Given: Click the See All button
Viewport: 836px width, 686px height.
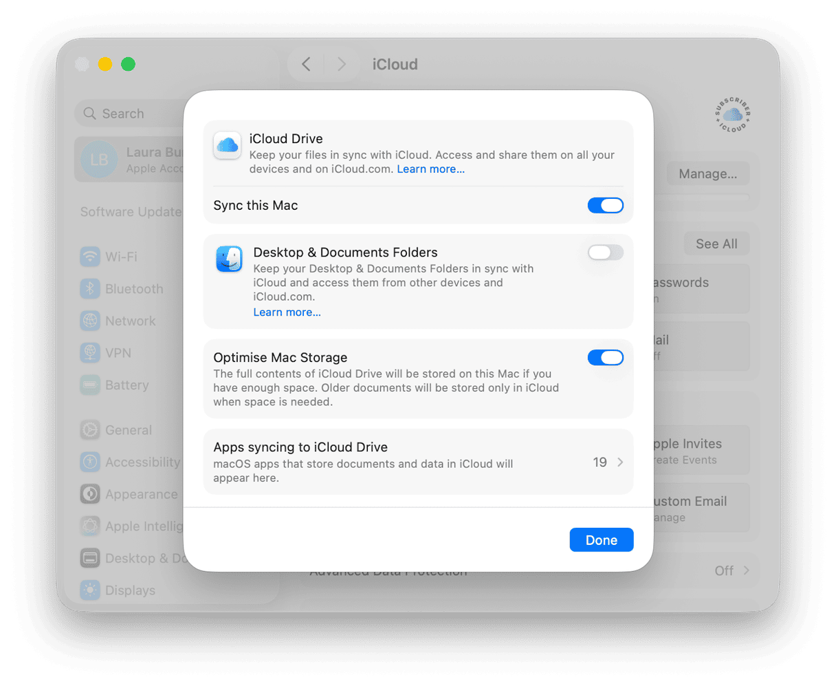Looking at the screenshot, I should point(716,244).
